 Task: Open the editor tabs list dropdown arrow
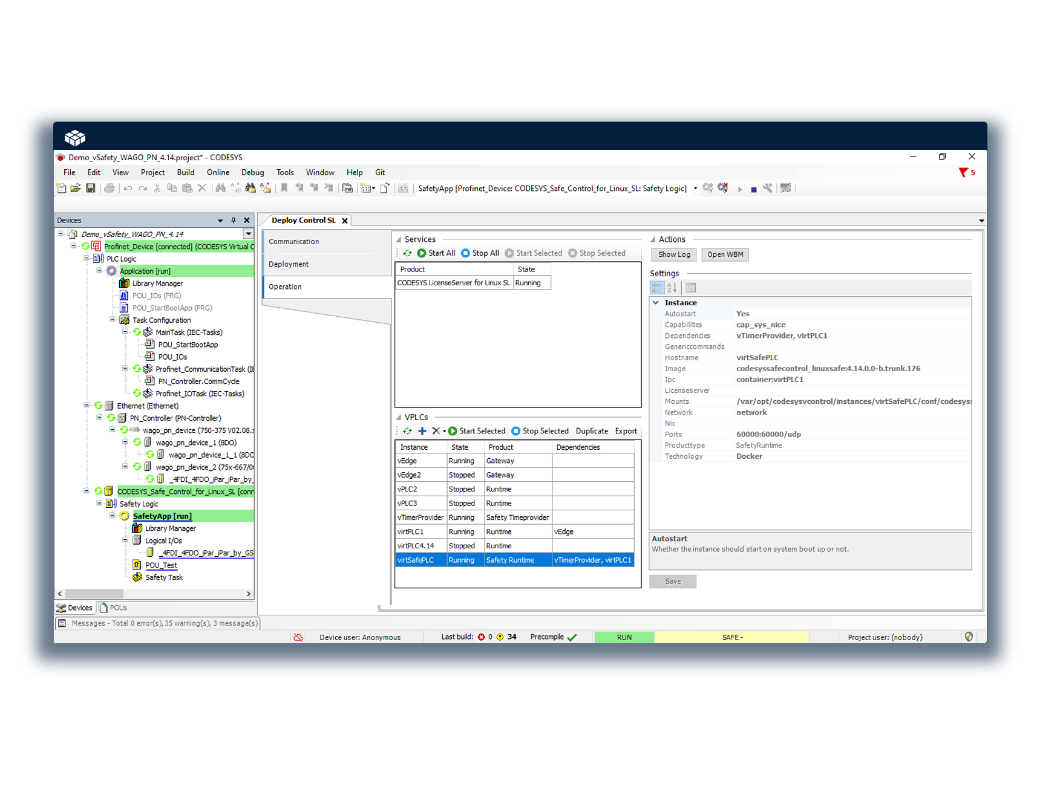[981, 221]
